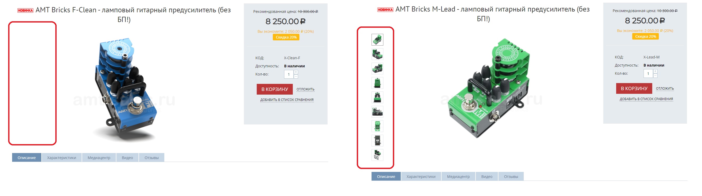
Task: Click ОТЛОЖИТЬ link for M-Lead
Action: click(x=665, y=88)
